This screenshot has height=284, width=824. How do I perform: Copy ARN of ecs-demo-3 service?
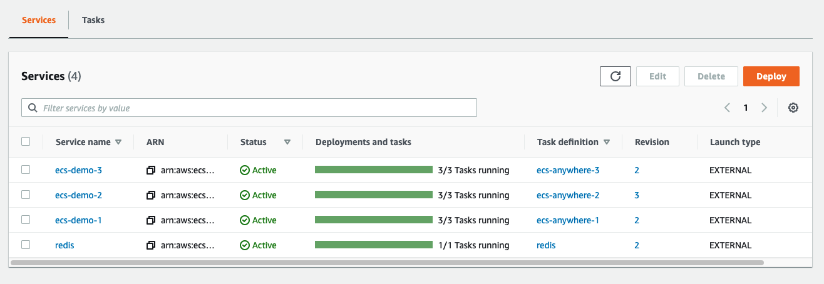click(150, 170)
